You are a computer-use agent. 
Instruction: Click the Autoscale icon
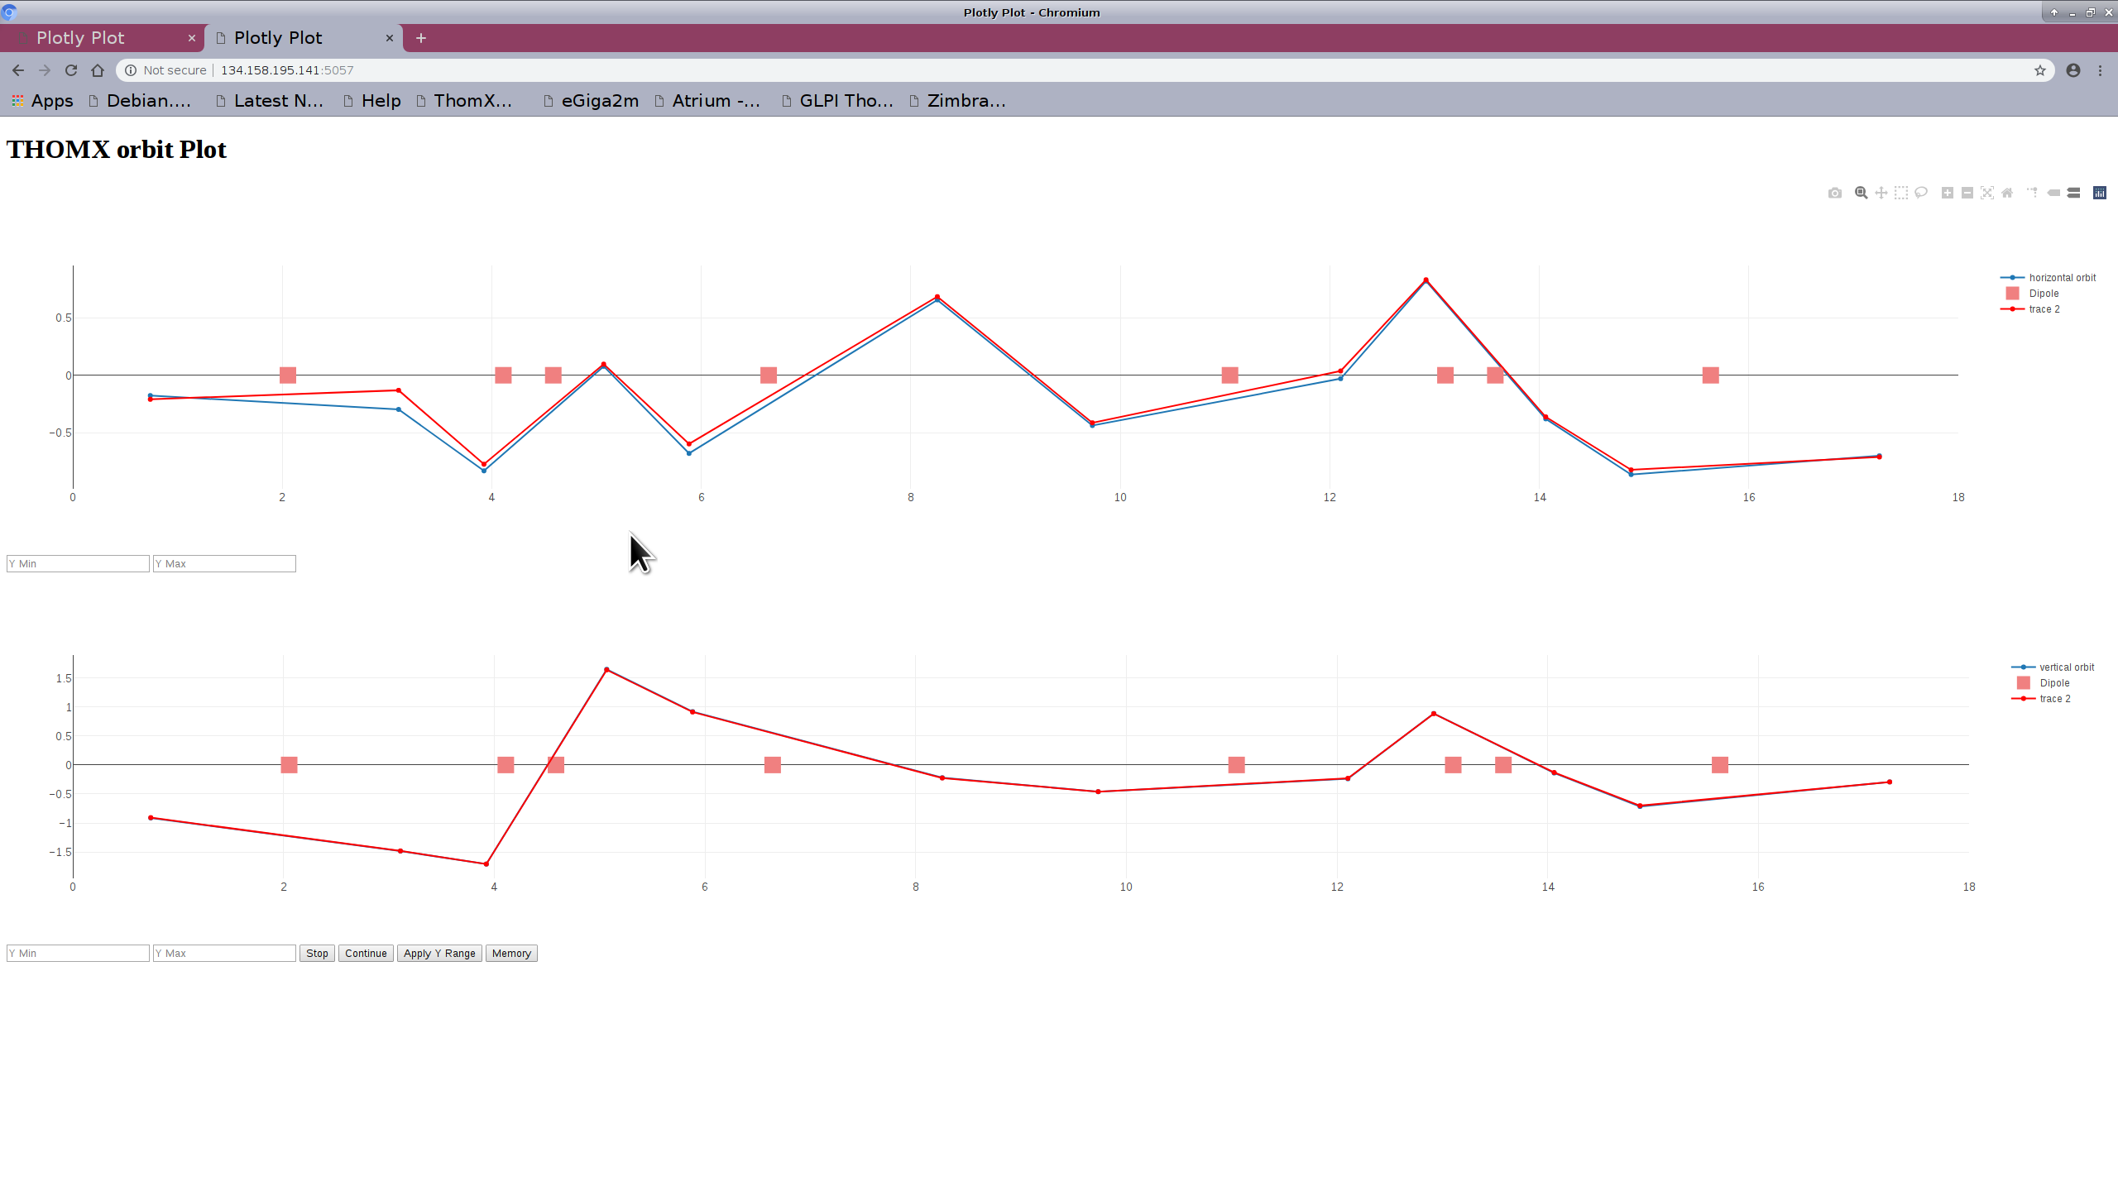click(1987, 193)
